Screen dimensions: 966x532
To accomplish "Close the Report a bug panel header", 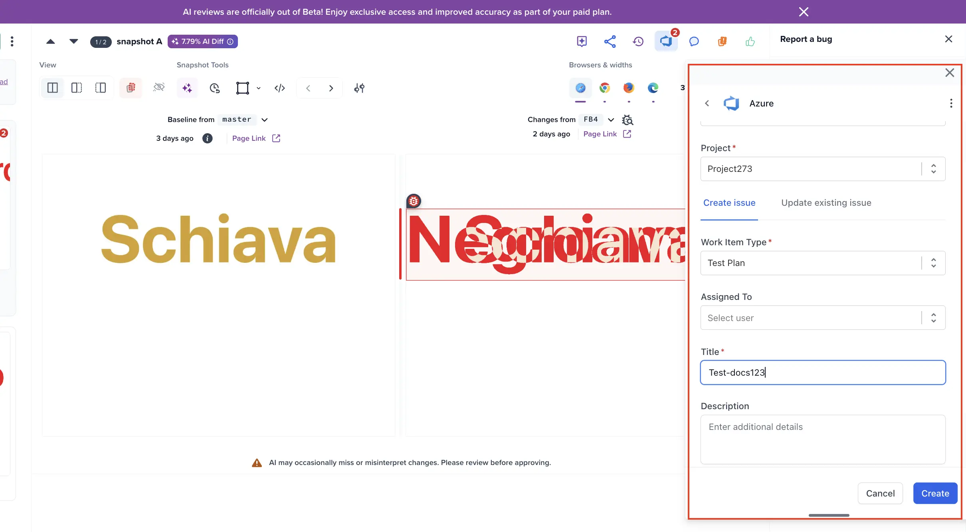I will 949,39.
